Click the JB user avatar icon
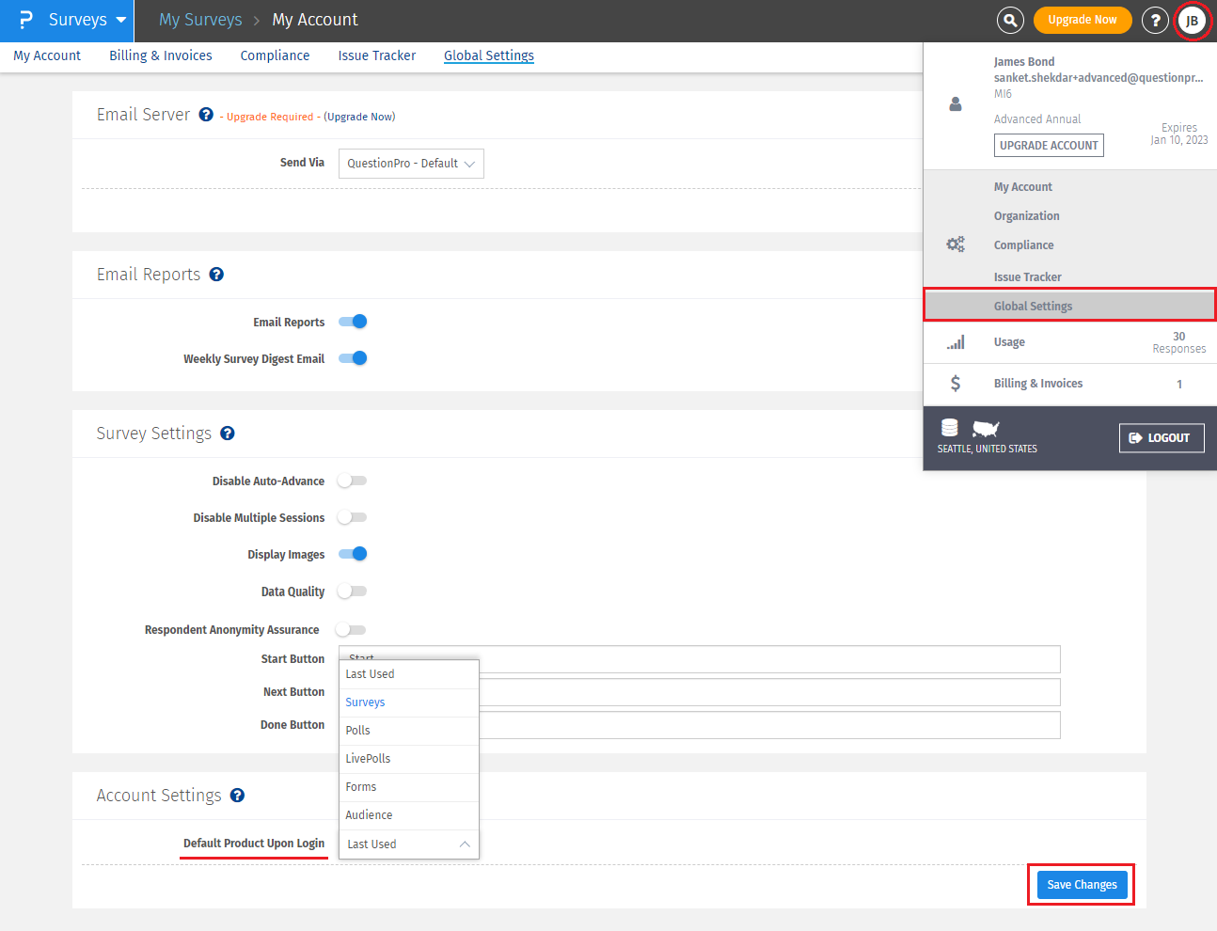Screen dimensions: 1217x931 [x=1192, y=21]
